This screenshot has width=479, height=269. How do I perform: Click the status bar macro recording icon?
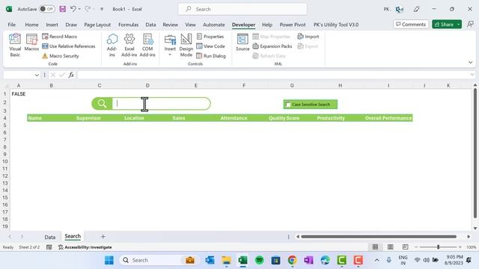[49, 247]
